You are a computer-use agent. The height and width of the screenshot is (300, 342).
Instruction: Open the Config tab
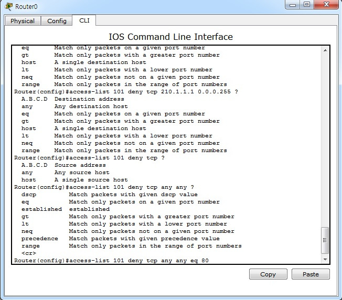point(57,21)
